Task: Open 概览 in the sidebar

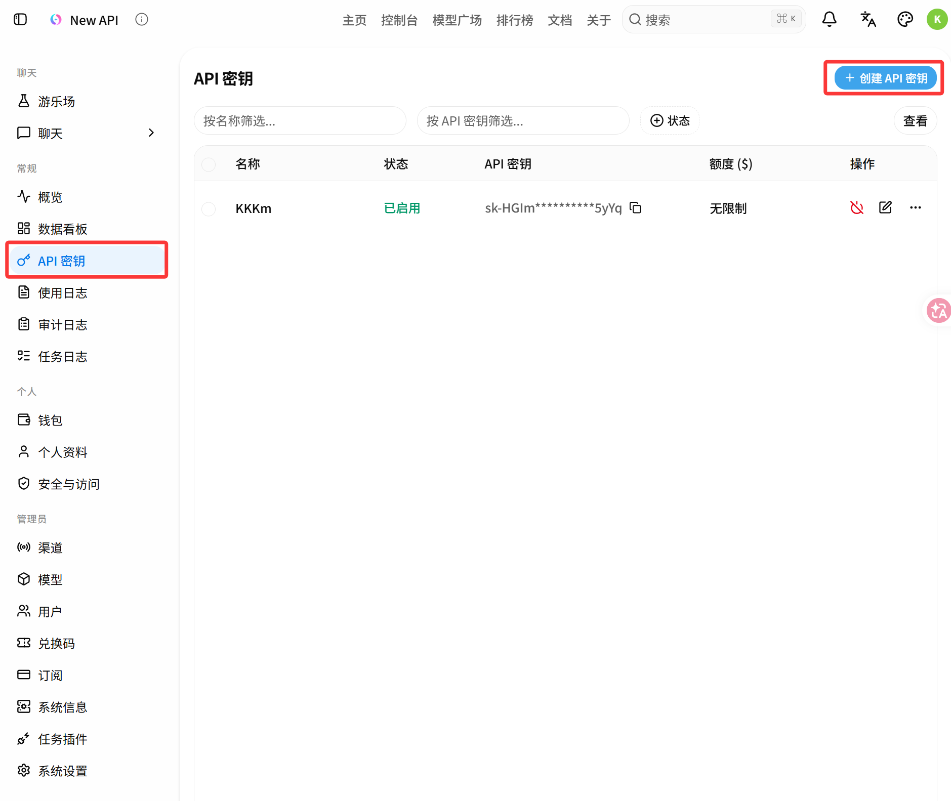Action: tap(87, 197)
